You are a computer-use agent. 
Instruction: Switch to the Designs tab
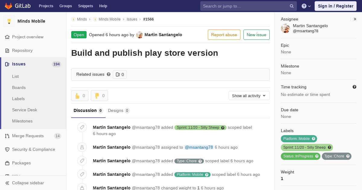coord(119,110)
